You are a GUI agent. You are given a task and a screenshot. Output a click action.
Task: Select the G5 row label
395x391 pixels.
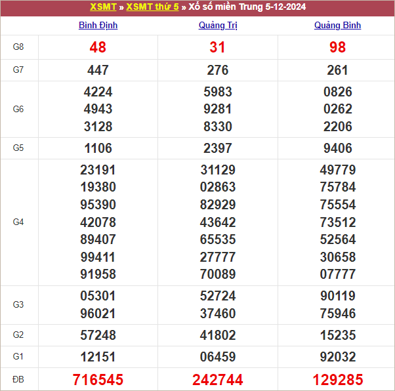pos(18,148)
